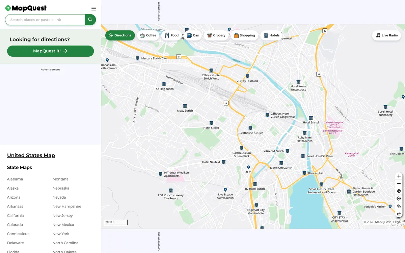Click the MapQuest it! button
405x253 pixels.
50,51
